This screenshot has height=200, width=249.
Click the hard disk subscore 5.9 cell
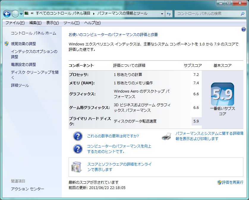point(196,121)
